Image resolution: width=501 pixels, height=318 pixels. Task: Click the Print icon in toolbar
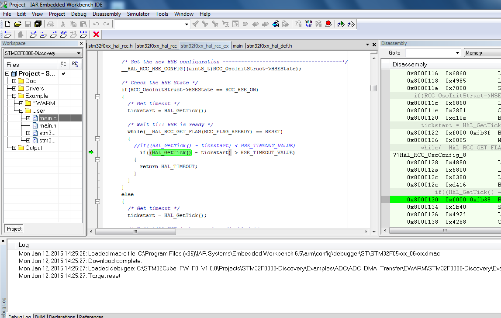(51, 24)
